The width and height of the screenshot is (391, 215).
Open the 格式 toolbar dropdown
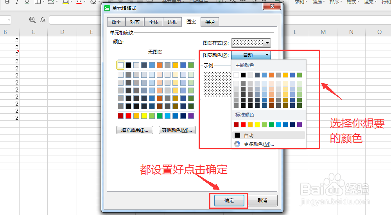(x=353, y=2)
